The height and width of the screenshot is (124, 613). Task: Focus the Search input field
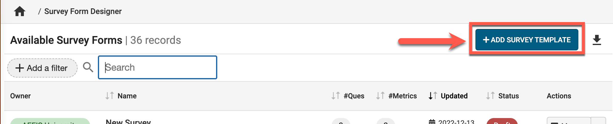[158, 67]
